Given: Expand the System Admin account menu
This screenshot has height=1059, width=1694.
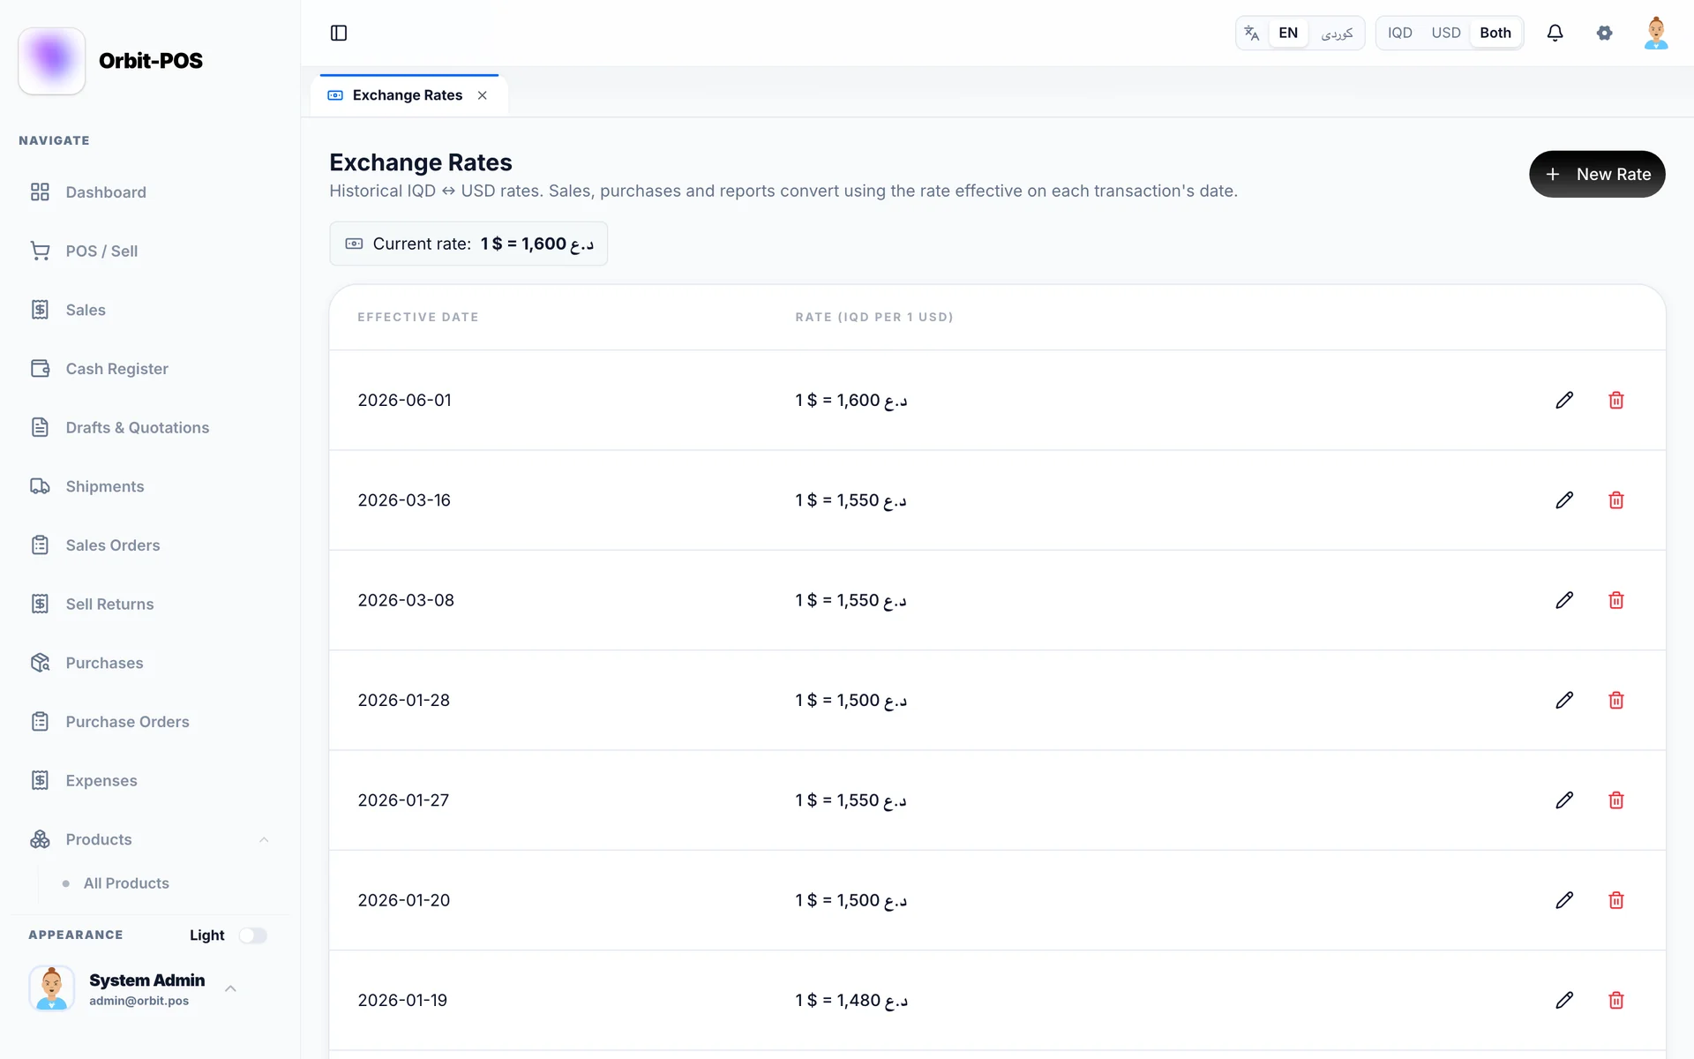Looking at the screenshot, I should pos(230,988).
